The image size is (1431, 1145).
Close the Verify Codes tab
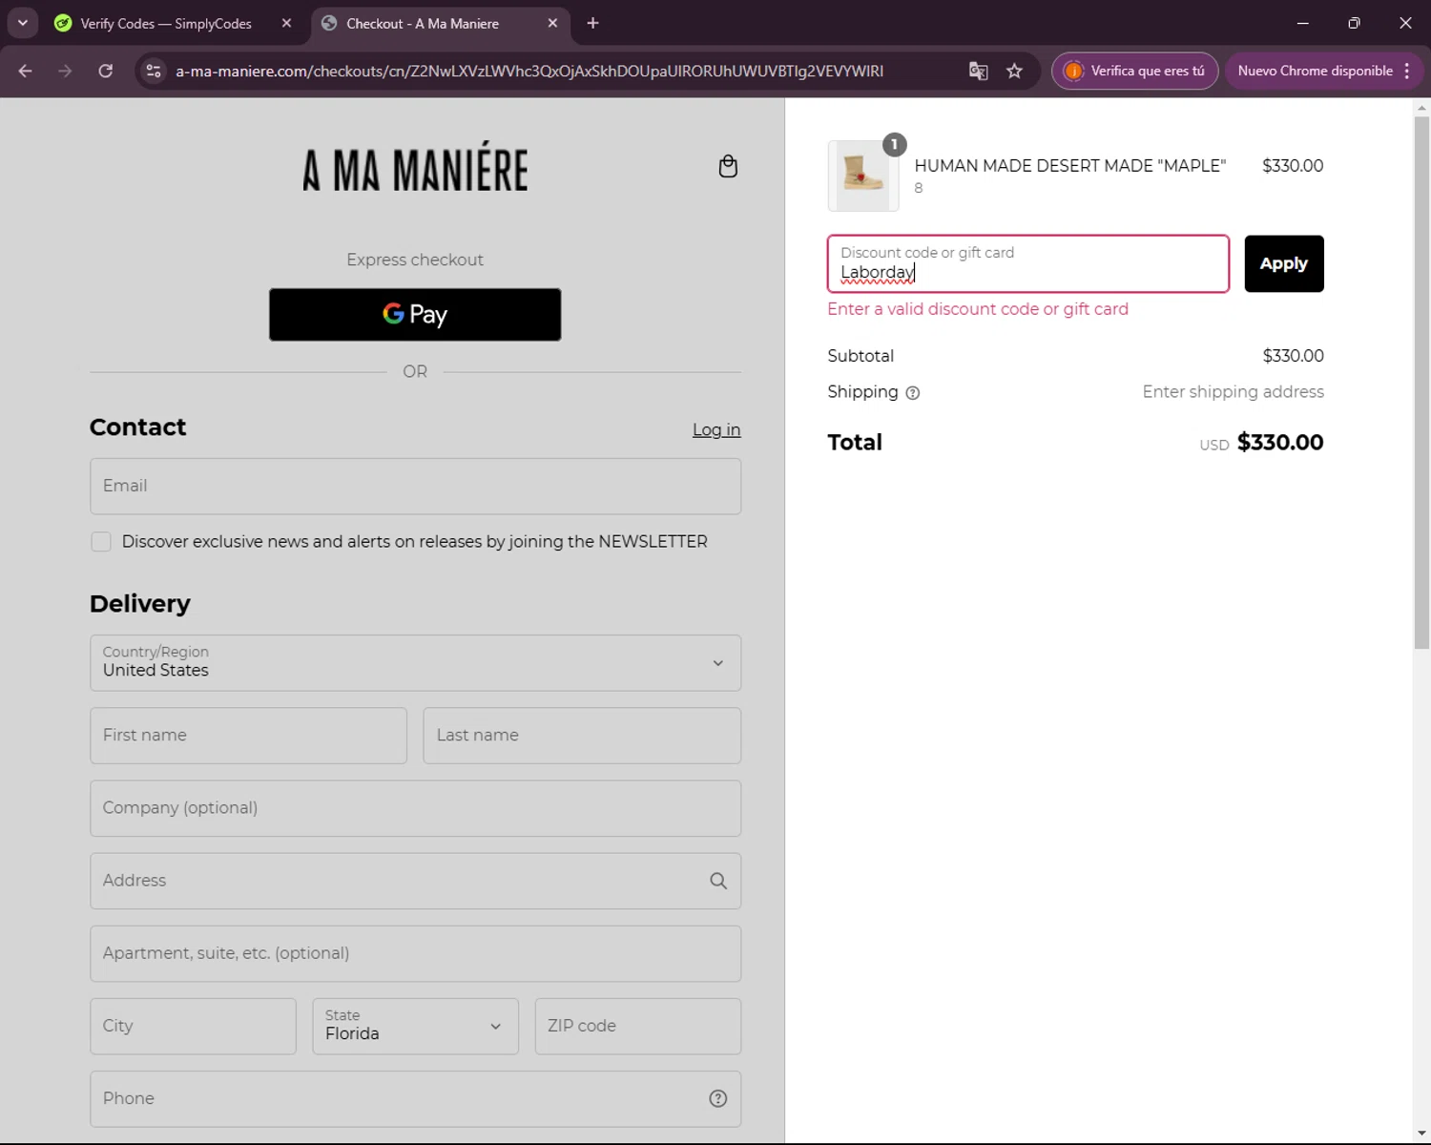click(x=286, y=23)
